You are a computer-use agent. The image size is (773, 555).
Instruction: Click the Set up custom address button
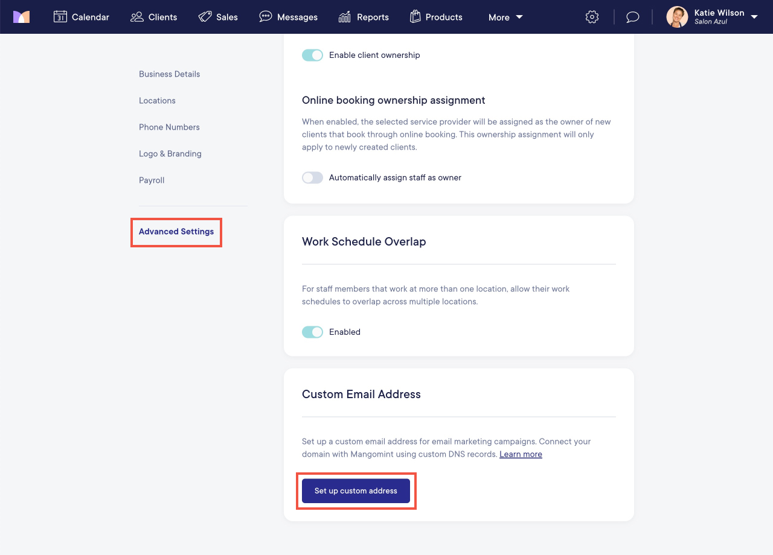click(x=356, y=490)
